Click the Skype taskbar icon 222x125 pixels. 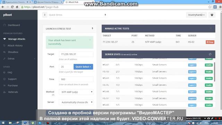click(40, 123)
